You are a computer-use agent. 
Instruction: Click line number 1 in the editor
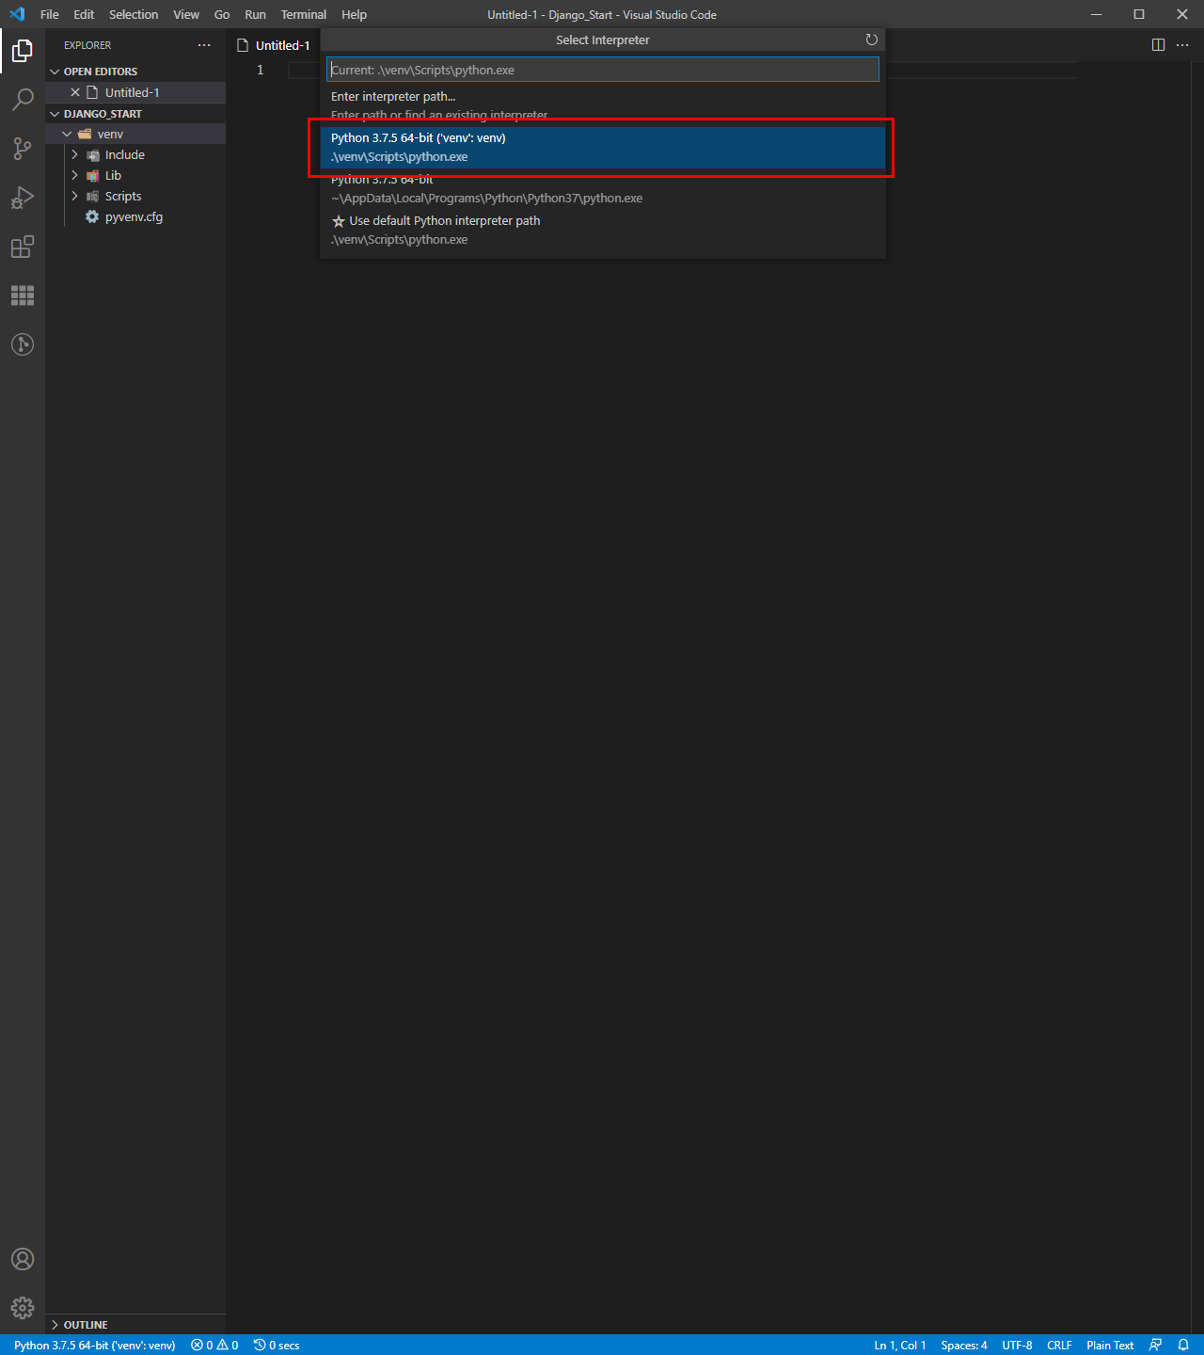(x=261, y=71)
